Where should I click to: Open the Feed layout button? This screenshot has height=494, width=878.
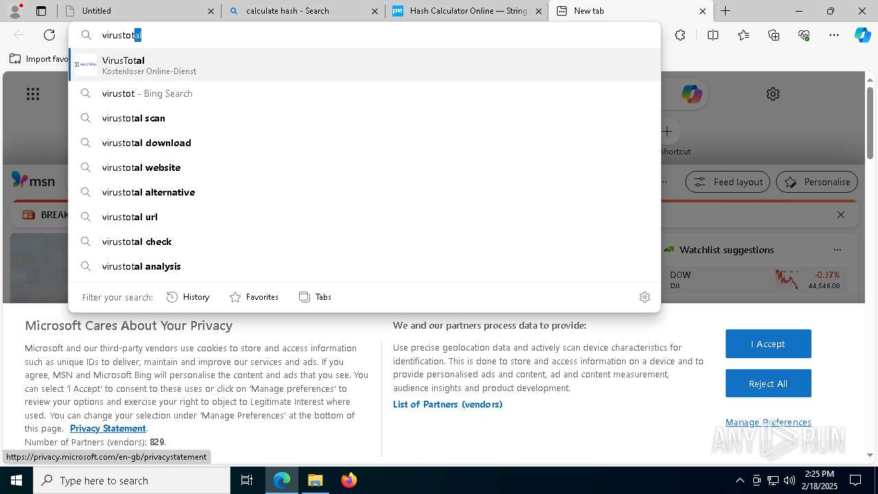[x=728, y=182]
